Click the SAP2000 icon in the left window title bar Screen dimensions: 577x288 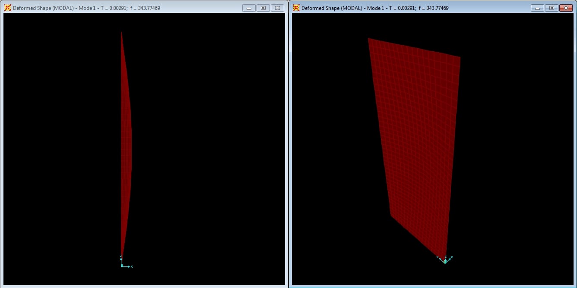point(7,8)
